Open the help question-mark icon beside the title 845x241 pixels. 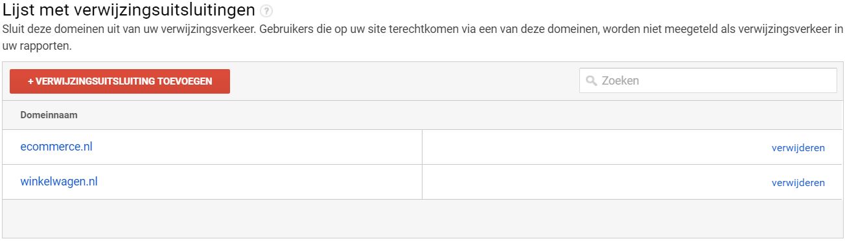pos(264,12)
